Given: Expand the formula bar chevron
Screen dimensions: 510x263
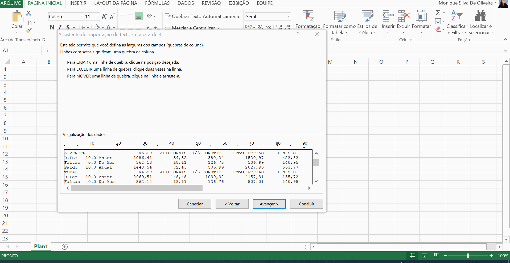Looking at the screenshot, I should pos(506,50).
